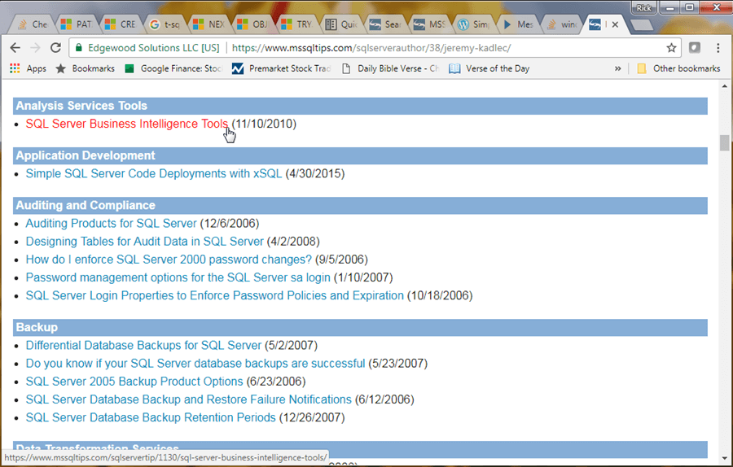The image size is (733, 467).
Task: Open Differential Database Backups for SQL Server
Action: 143,346
